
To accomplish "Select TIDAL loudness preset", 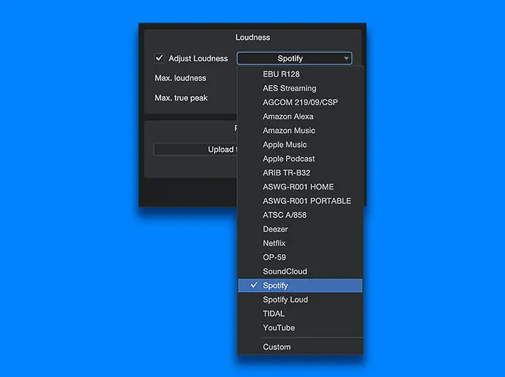I will pyautogui.click(x=273, y=314).
